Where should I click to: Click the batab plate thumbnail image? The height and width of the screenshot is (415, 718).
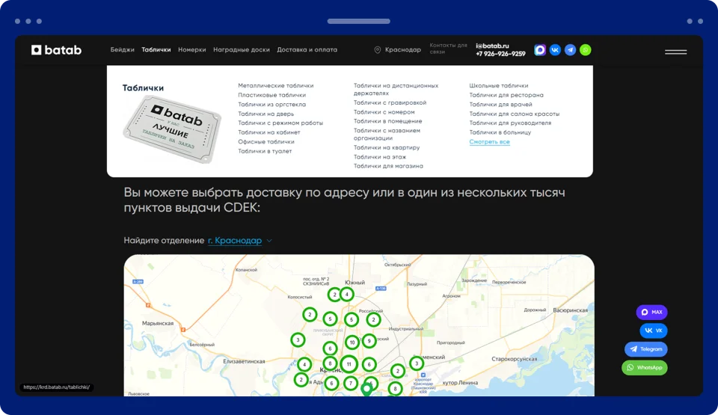[x=172, y=129]
